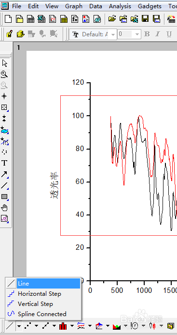Click the New Graph icon

(x=53, y=19)
